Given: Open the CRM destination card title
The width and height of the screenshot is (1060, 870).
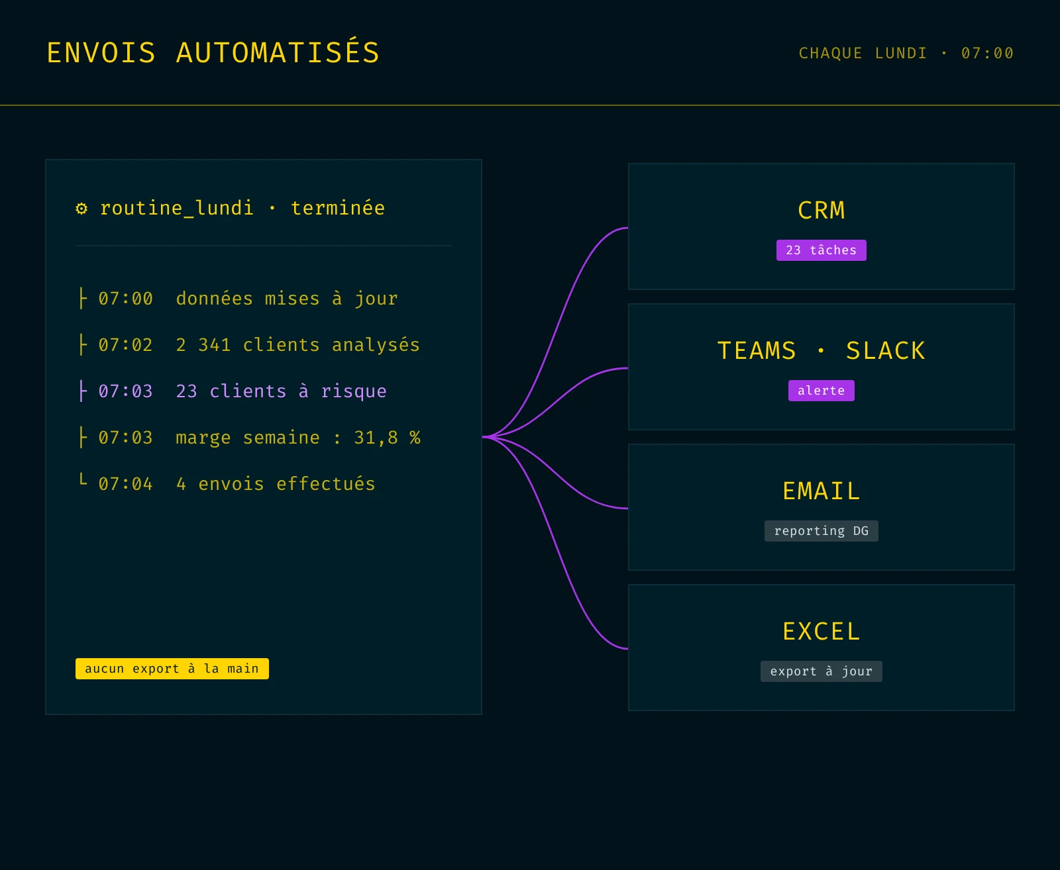Looking at the screenshot, I should pos(821,211).
